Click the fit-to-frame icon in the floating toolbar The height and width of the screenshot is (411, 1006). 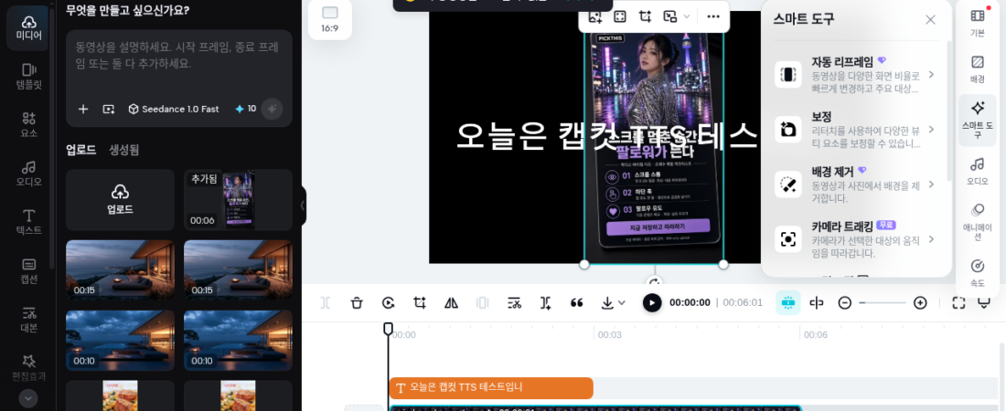tap(620, 16)
